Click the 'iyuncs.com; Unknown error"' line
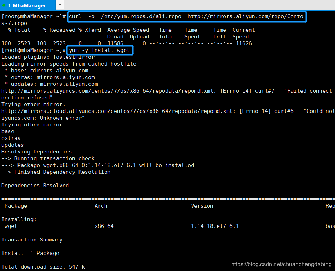Screen dimensions: 335x271 click(43, 118)
